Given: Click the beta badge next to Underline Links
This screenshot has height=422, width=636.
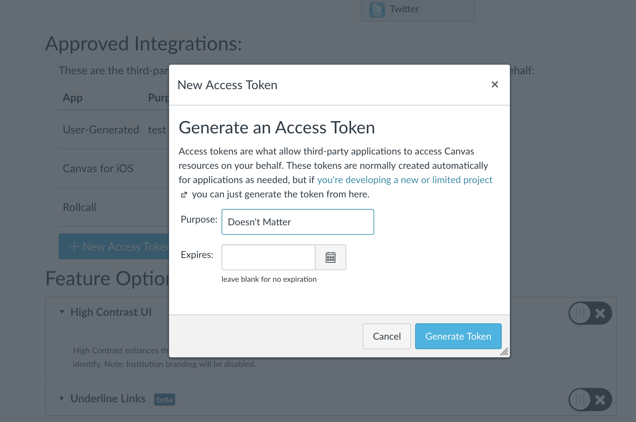Looking at the screenshot, I should 165,400.
